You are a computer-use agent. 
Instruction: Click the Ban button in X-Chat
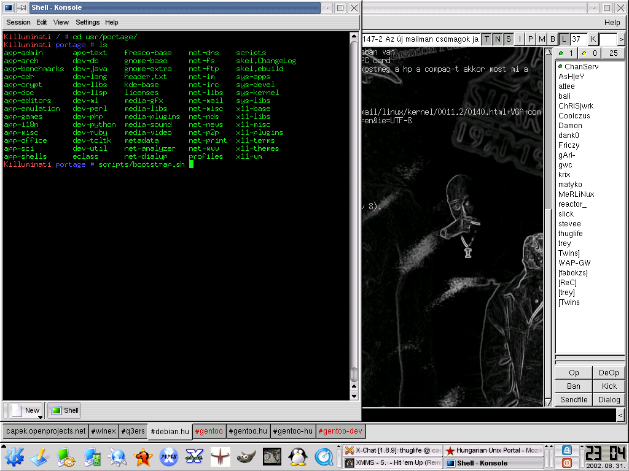pyautogui.click(x=574, y=386)
